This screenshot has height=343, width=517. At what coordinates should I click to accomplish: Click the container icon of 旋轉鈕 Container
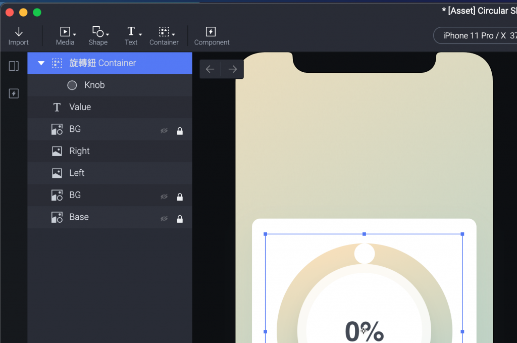(57, 63)
